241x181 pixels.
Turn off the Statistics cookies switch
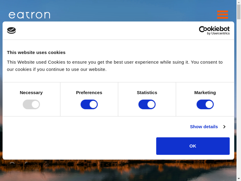tap(147, 104)
